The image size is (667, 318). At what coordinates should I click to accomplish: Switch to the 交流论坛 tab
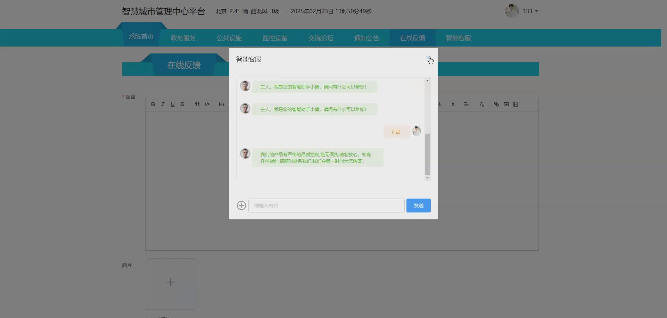321,38
